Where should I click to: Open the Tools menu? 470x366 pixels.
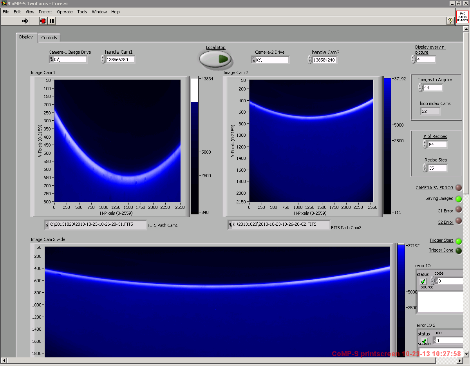click(x=82, y=12)
